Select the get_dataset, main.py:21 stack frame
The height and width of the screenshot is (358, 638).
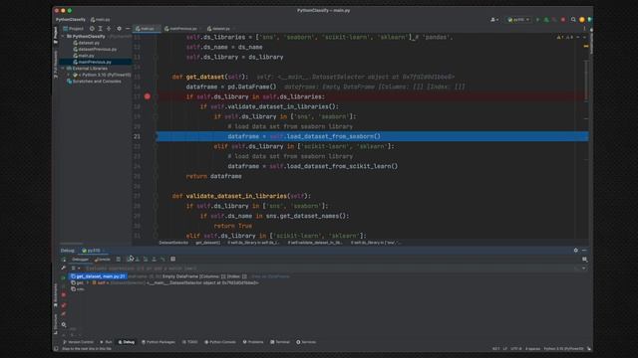98,276
